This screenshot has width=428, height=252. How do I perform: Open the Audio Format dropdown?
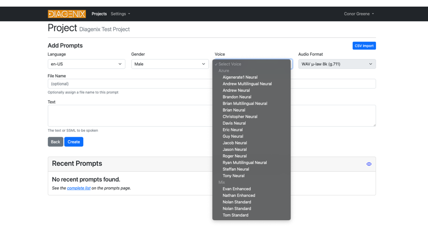click(337, 64)
